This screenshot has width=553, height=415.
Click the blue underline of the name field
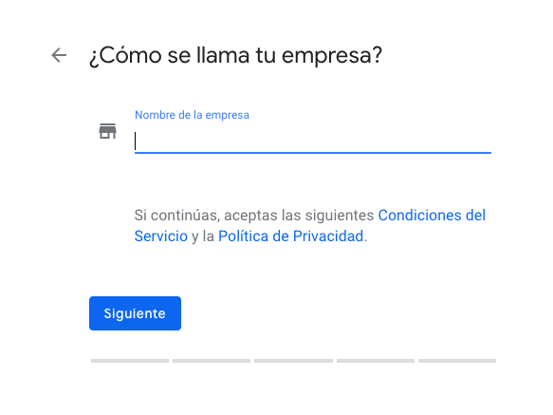pyautogui.click(x=313, y=153)
